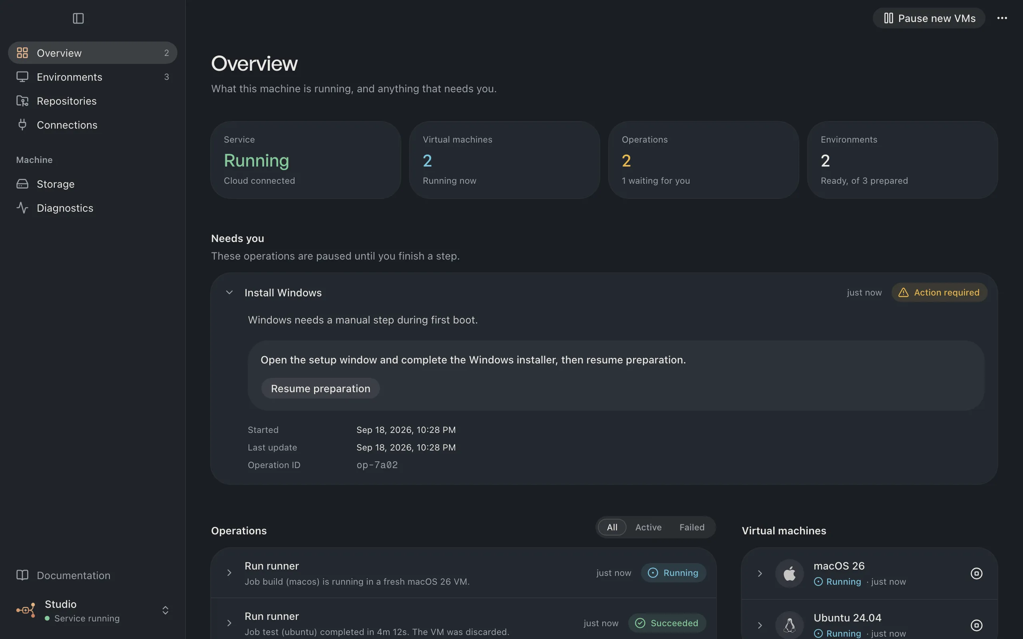This screenshot has height=639, width=1023.
Task: Open Repositories from the sidebar
Action: click(93, 101)
